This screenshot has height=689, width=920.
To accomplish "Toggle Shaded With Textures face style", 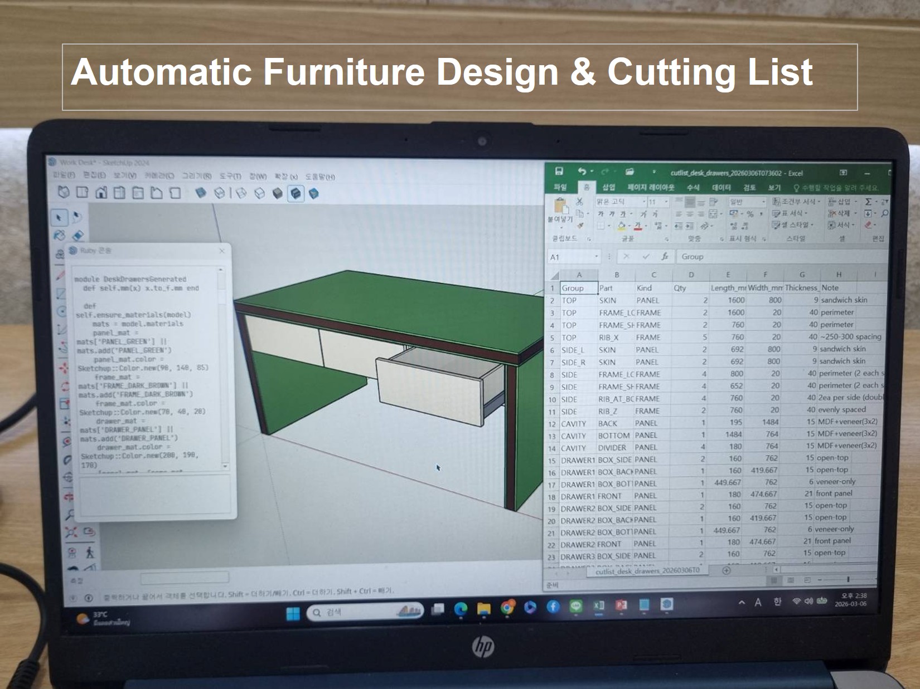I will click(x=296, y=193).
